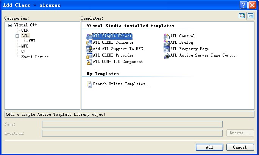Choose the ATL Simple Object label

[112, 36]
